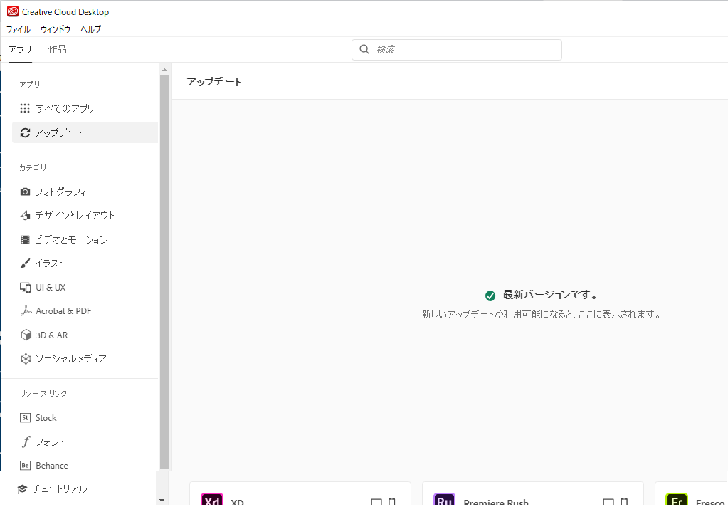Click the sidebar vertical scrollbar thumb

pos(164,272)
